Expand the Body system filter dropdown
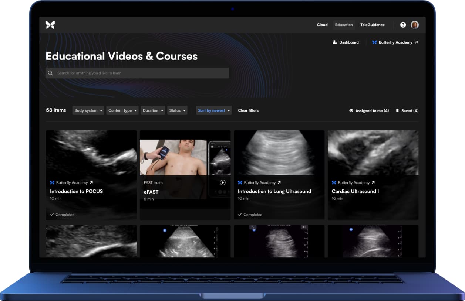Viewport: 465px width, 301px height. [88, 110]
